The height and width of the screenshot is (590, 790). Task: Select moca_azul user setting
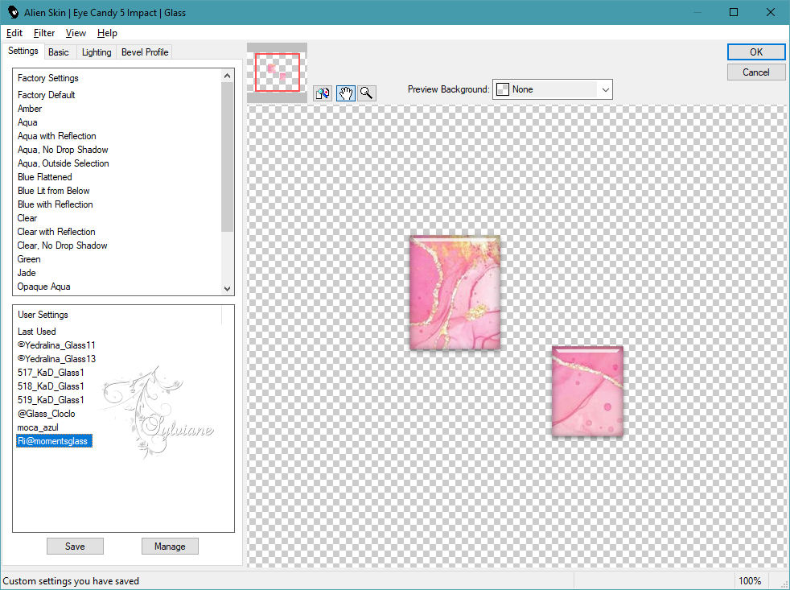click(38, 427)
